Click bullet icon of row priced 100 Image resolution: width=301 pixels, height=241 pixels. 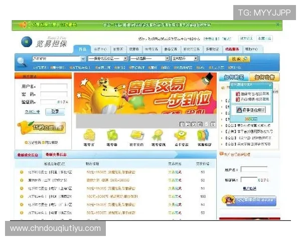tap(22, 196)
